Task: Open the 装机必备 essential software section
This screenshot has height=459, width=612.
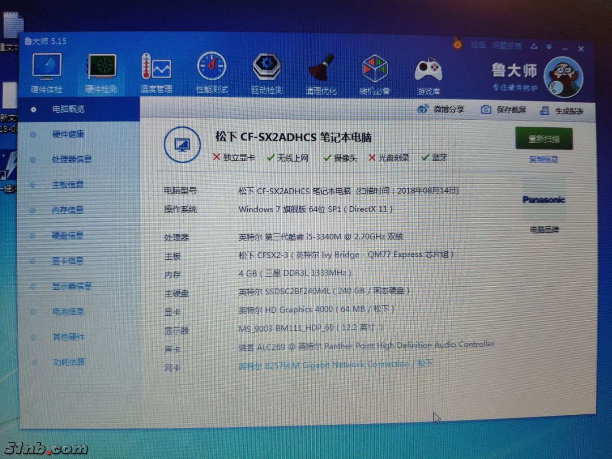Action: pyautogui.click(x=375, y=75)
